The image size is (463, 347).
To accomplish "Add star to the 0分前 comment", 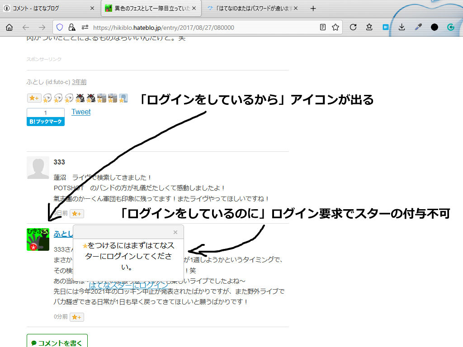I will click(77, 317).
